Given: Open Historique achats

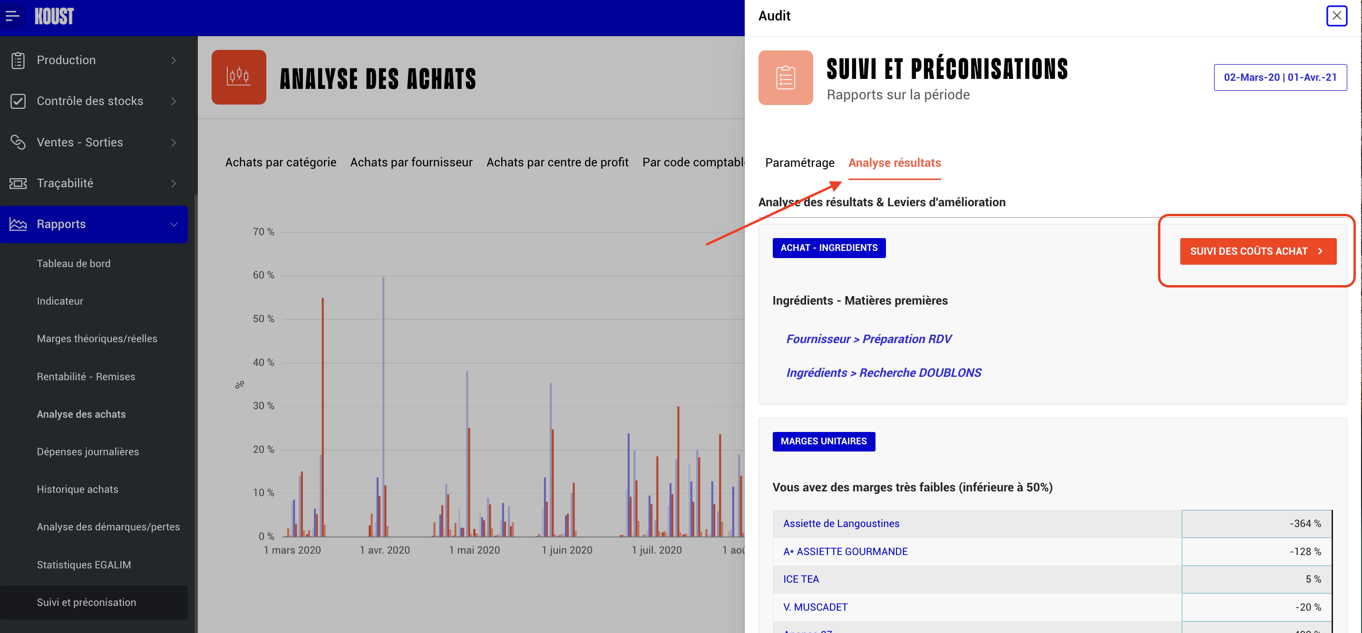Looking at the screenshot, I should [77, 489].
